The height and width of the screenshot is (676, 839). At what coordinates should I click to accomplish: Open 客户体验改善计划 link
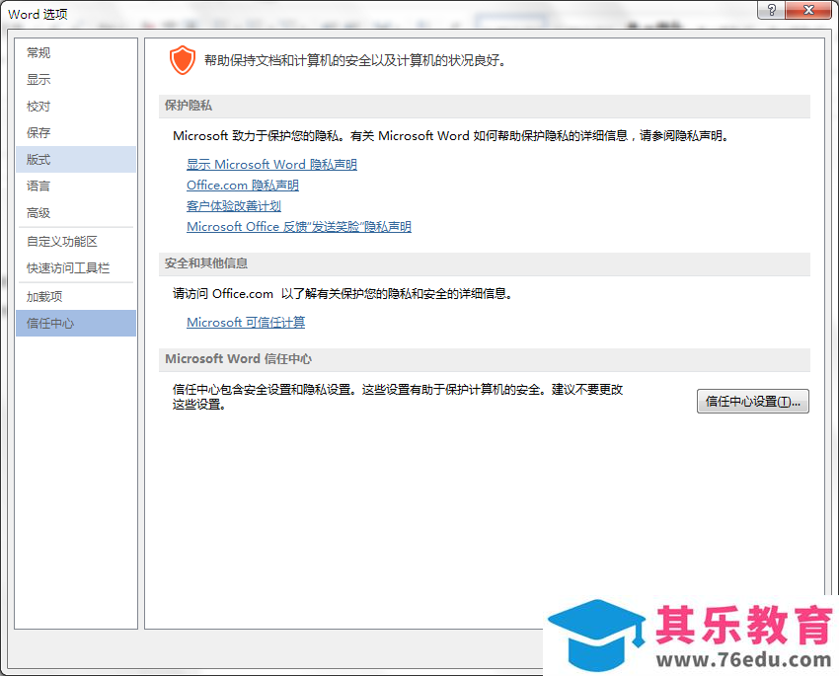tap(234, 206)
